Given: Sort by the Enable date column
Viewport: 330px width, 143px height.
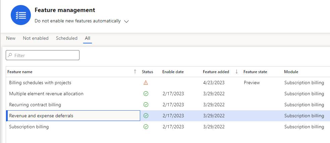Looking at the screenshot, I should pos(173,72).
